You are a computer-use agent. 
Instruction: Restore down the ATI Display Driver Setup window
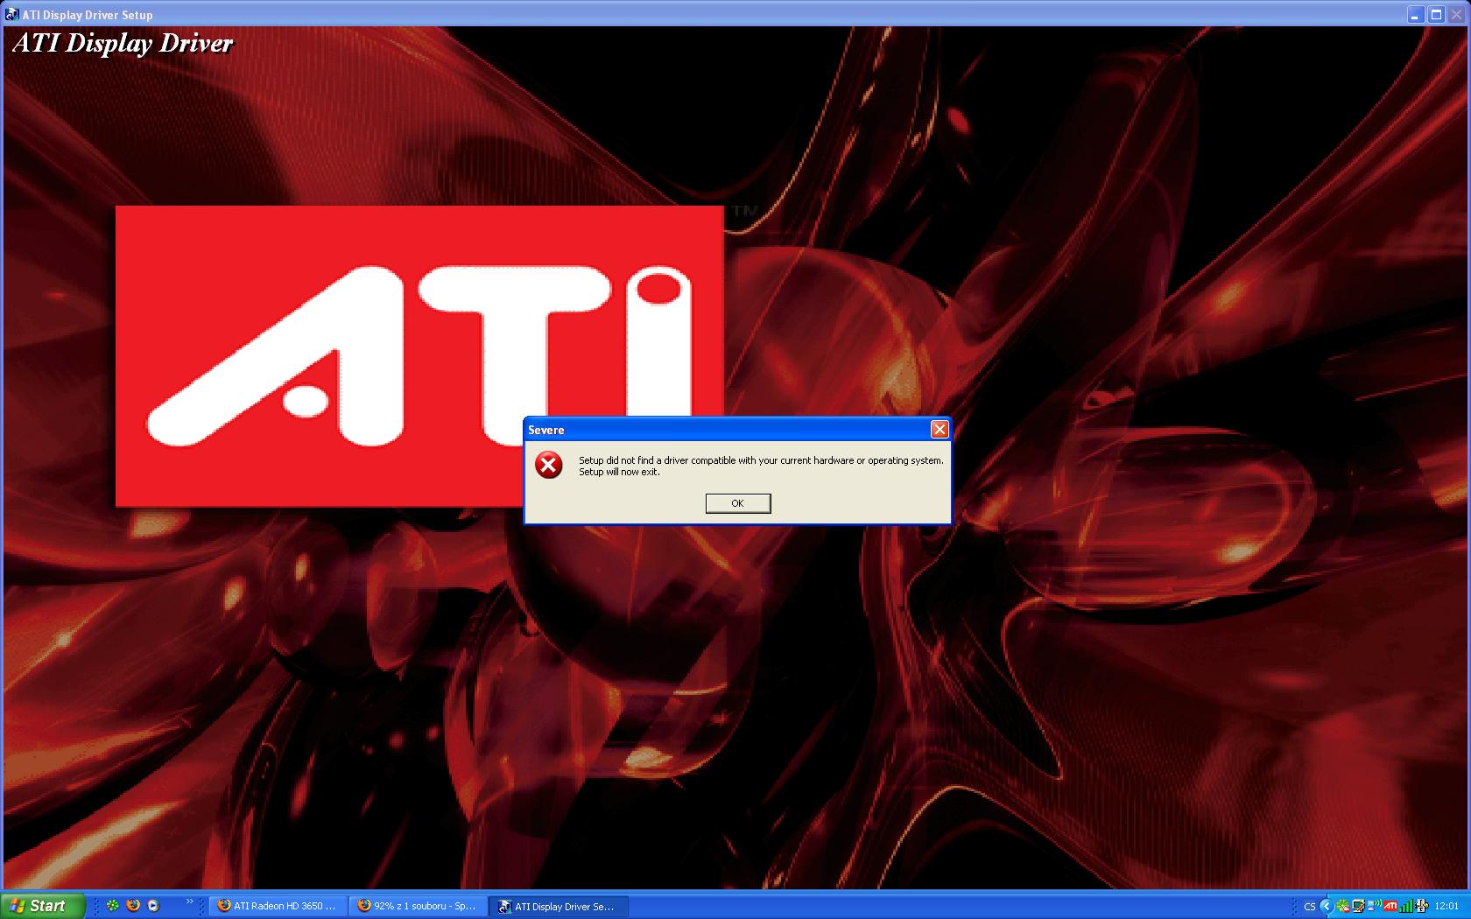click(1436, 14)
